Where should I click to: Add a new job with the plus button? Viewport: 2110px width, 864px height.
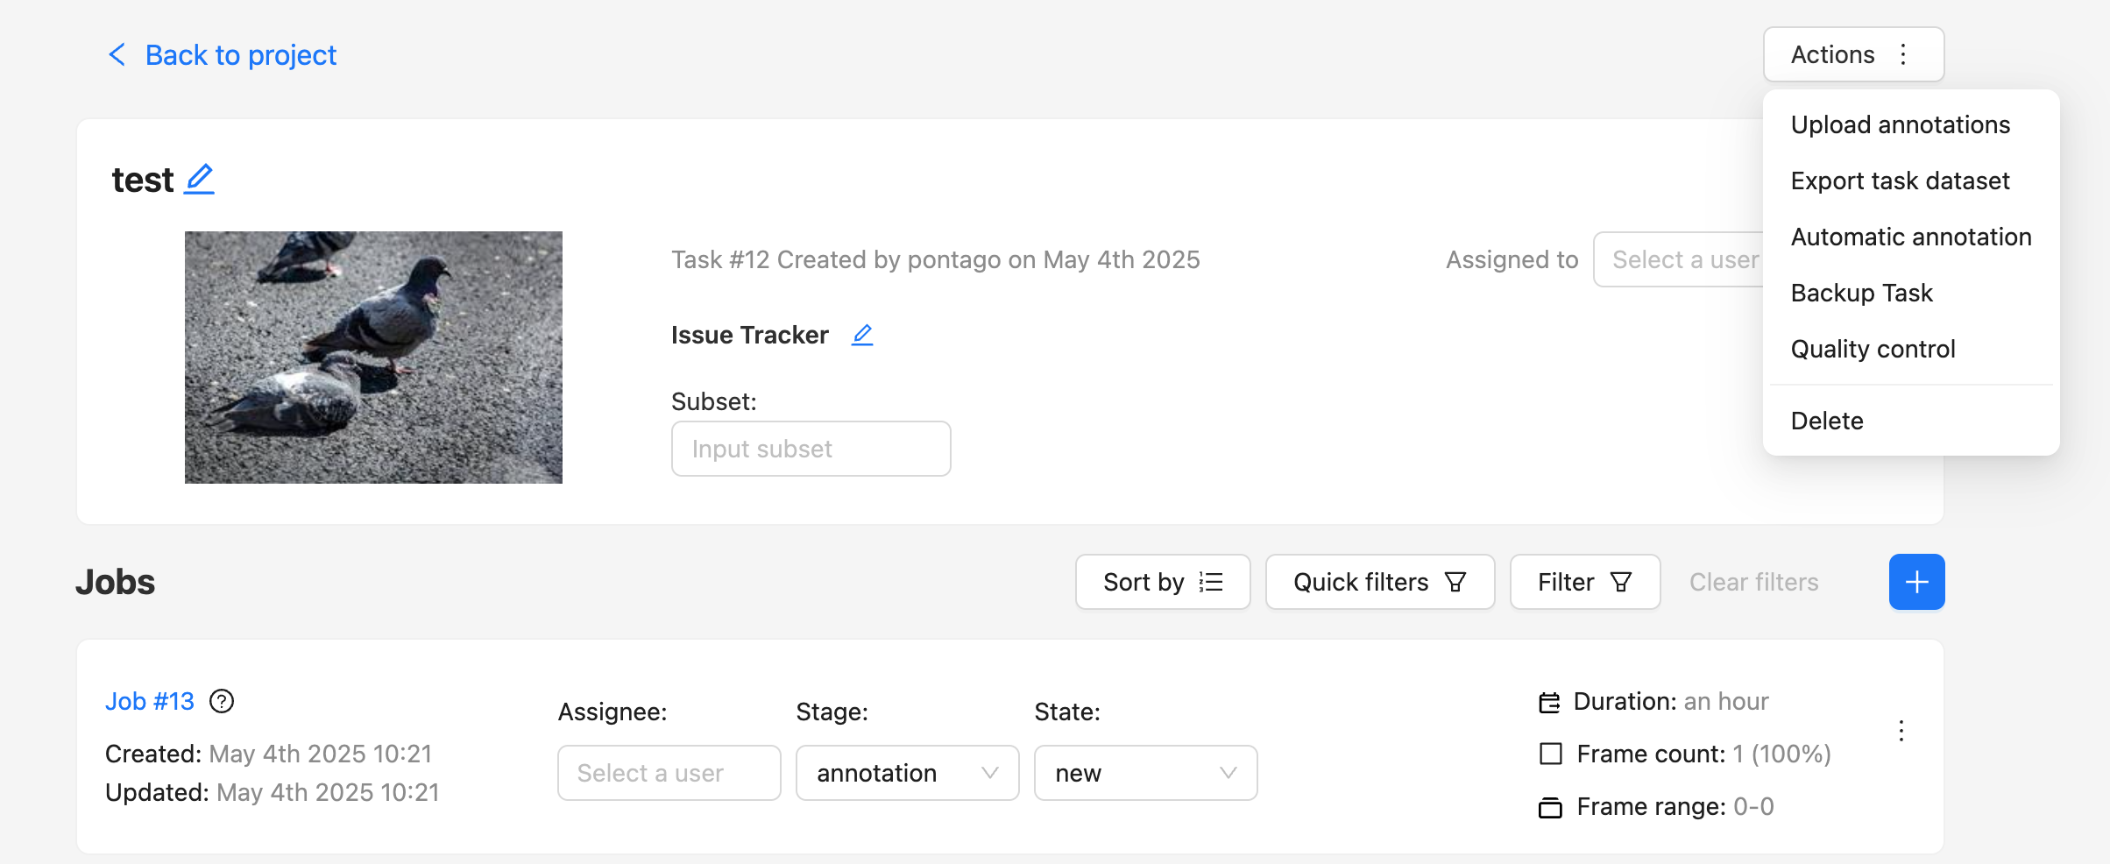click(1916, 582)
